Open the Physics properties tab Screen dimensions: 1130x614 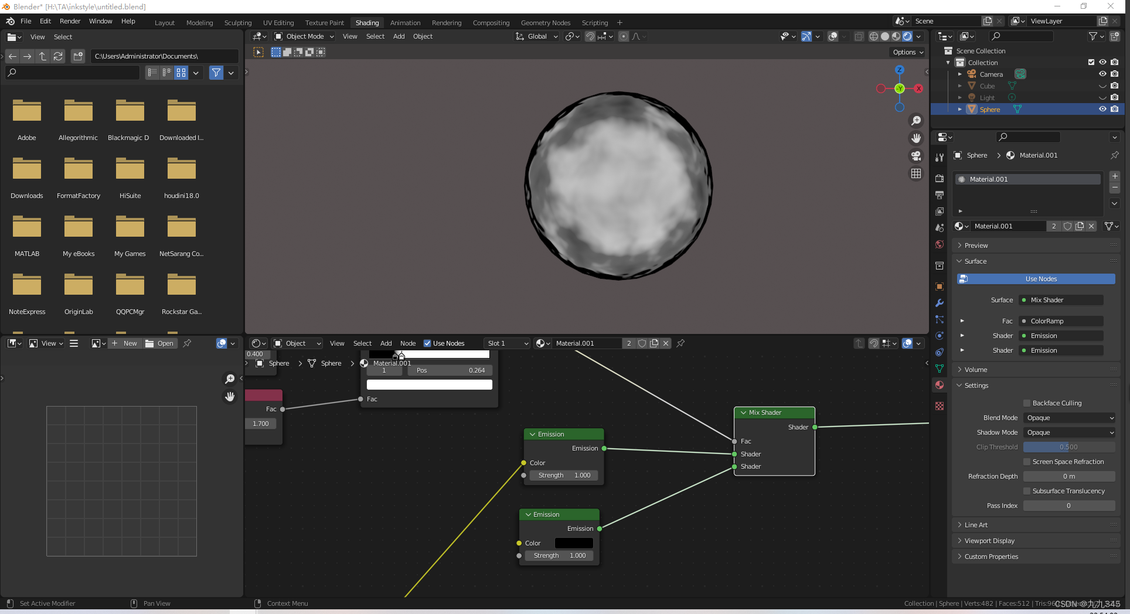pyautogui.click(x=940, y=336)
